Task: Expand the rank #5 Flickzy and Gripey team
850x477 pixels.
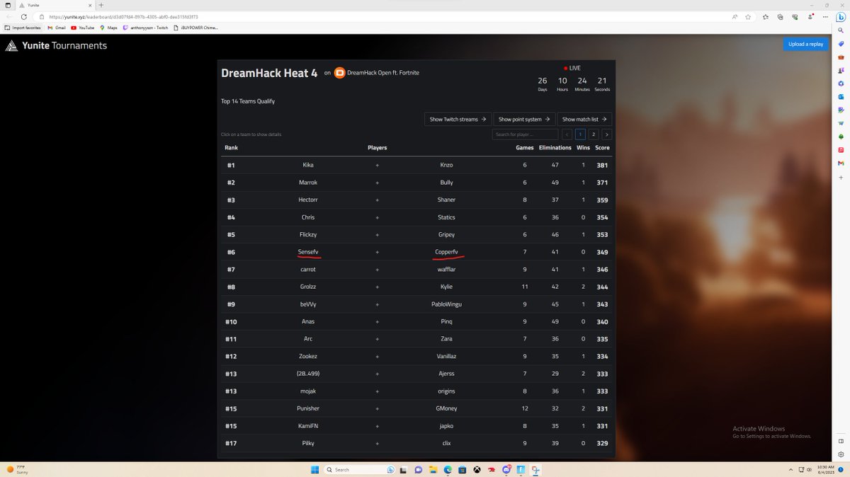Action: [x=416, y=234]
